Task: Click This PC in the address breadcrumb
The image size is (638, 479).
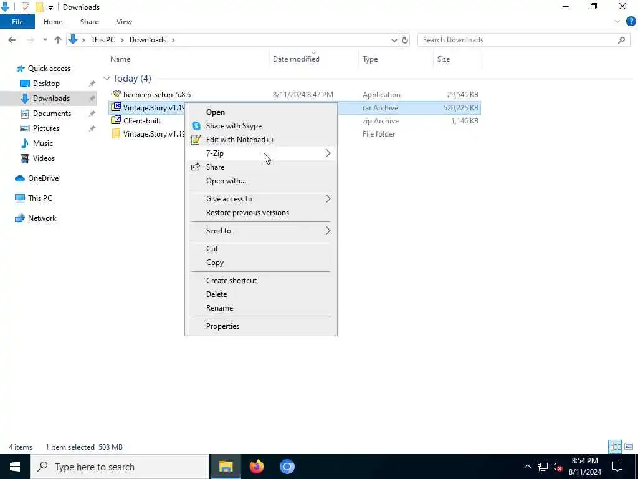Action: [x=103, y=40]
